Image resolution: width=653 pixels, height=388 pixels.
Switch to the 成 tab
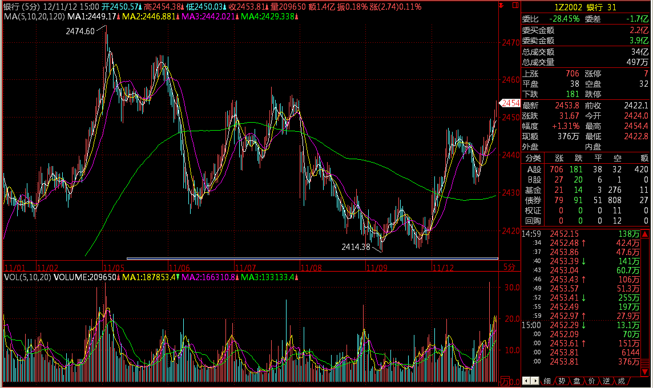pyautogui.click(x=622, y=381)
